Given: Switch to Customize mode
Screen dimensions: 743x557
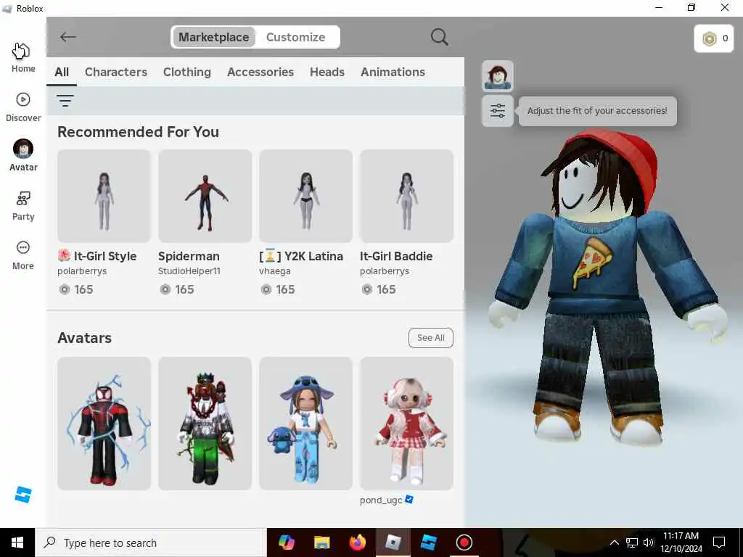Looking at the screenshot, I should [x=296, y=37].
